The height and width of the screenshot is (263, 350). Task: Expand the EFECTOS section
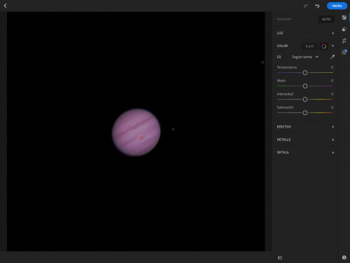pyautogui.click(x=305, y=127)
